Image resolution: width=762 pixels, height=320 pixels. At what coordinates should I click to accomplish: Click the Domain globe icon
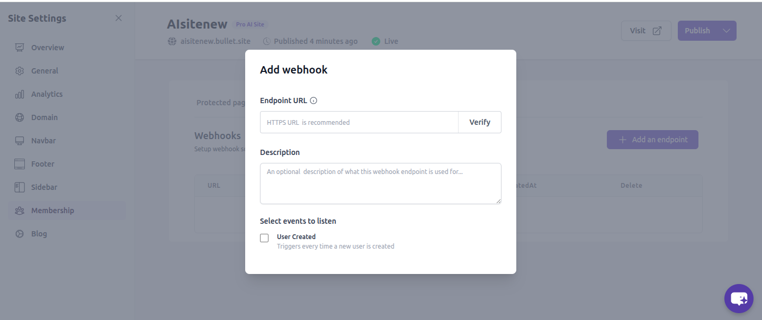pyautogui.click(x=20, y=117)
